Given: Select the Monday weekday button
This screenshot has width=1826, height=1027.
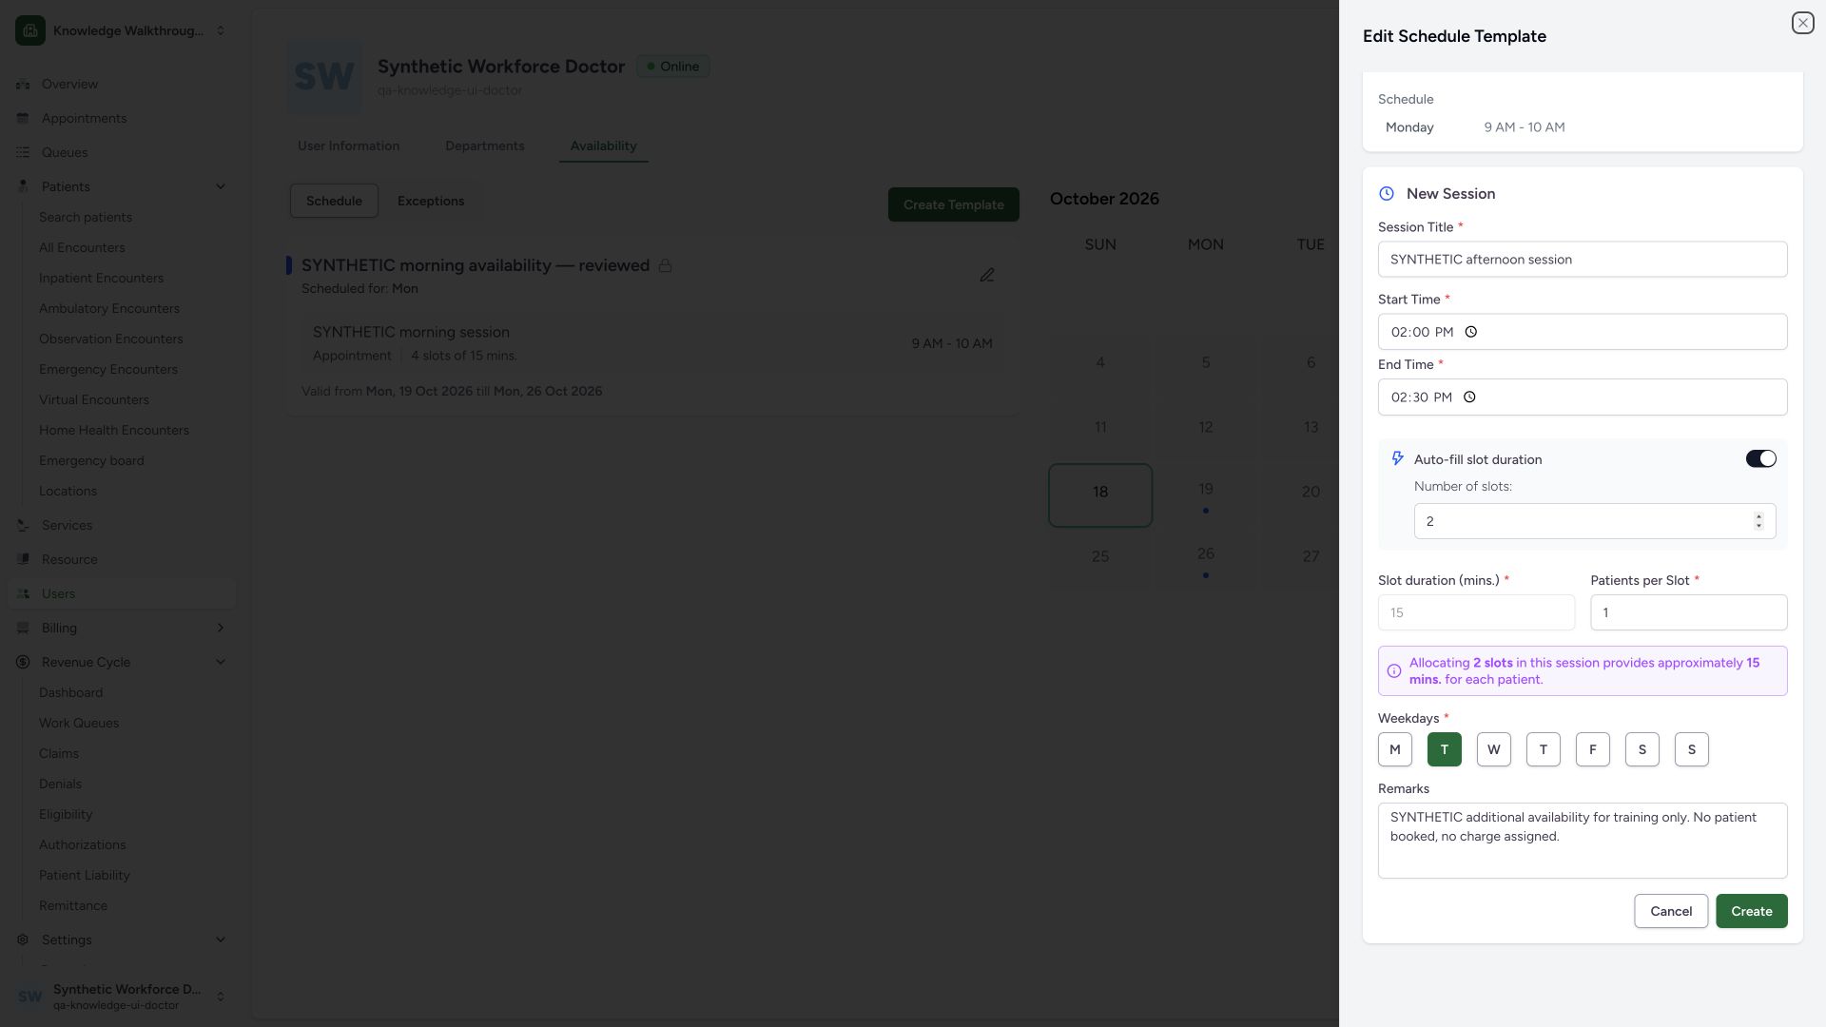Looking at the screenshot, I should (1394, 749).
